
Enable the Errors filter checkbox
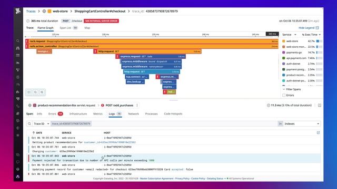284,95
